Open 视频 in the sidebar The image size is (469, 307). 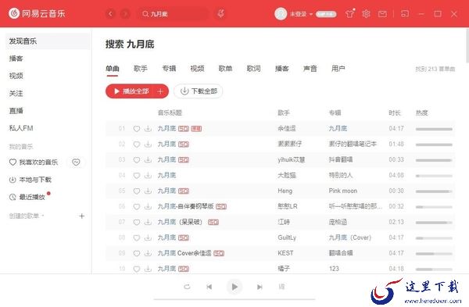(x=16, y=76)
